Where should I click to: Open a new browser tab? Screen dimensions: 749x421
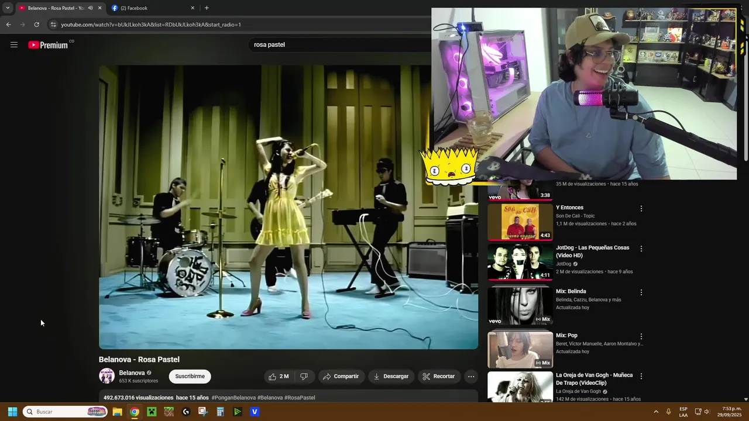pyautogui.click(x=207, y=8)
